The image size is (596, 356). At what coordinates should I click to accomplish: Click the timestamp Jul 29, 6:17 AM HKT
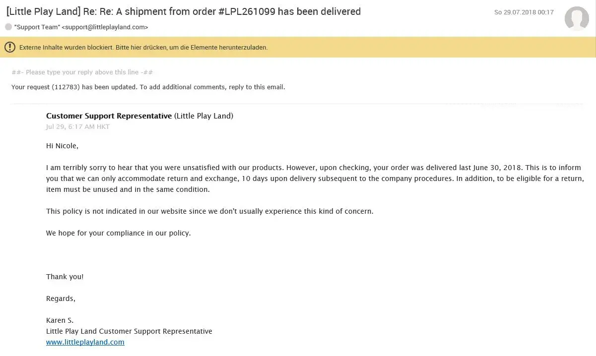click(78, 127)
